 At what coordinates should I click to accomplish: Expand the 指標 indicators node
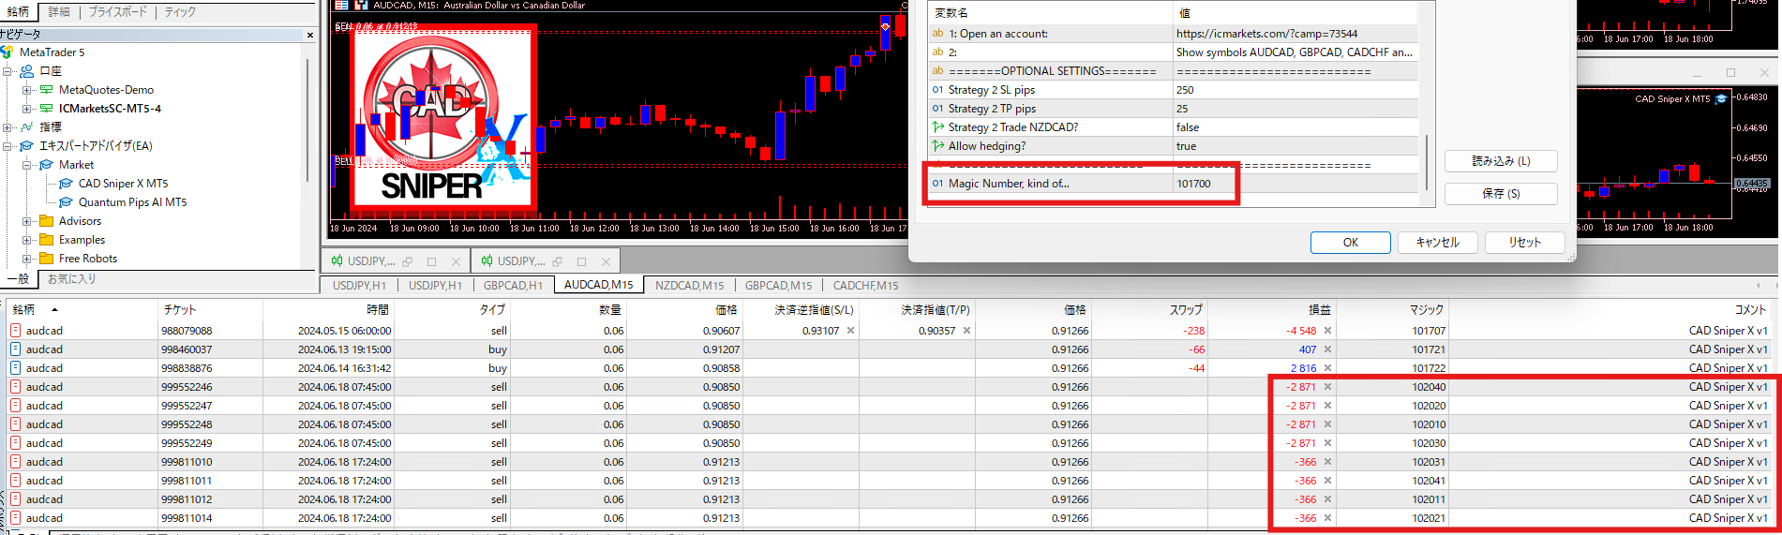click(7, 127)
